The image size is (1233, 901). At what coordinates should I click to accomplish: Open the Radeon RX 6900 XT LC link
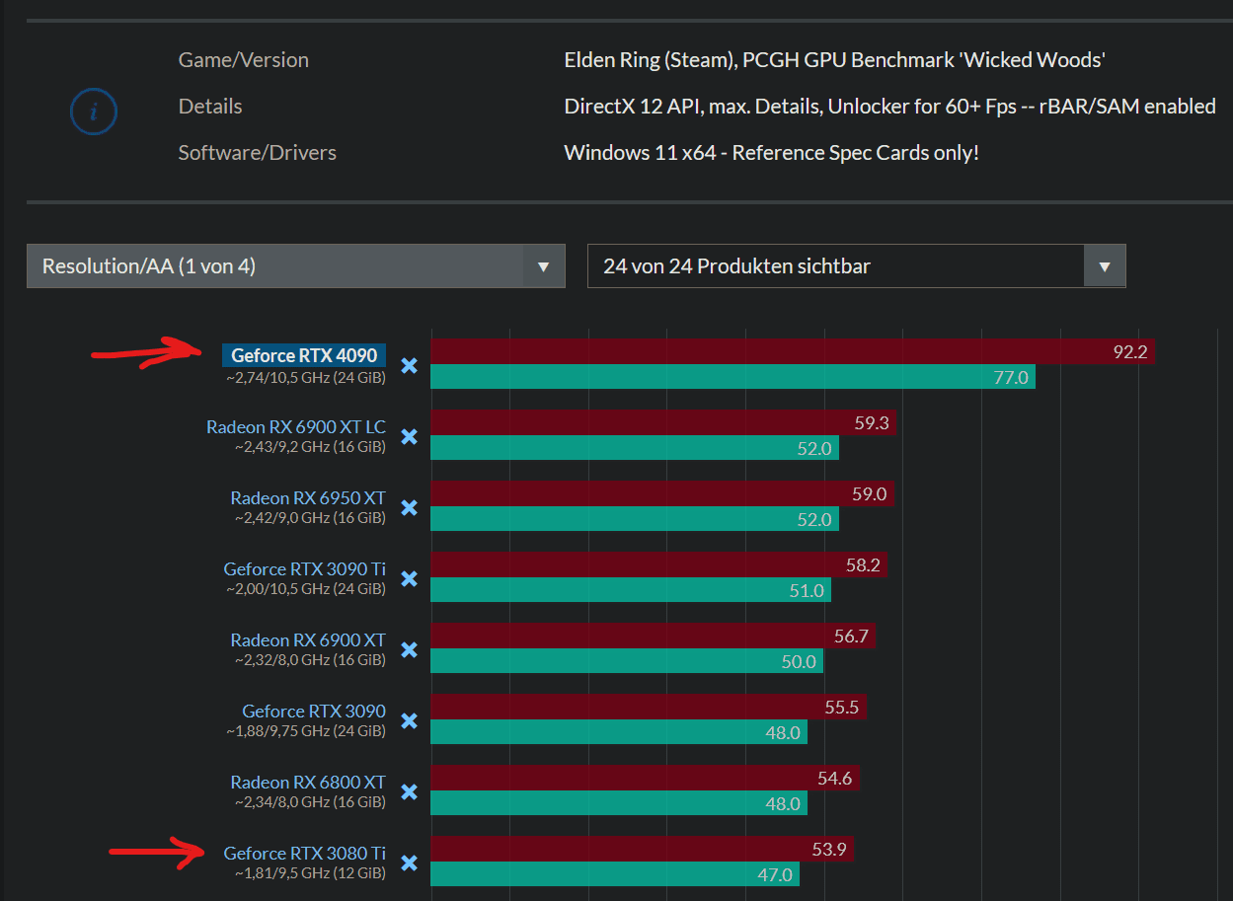coord(296,427)
